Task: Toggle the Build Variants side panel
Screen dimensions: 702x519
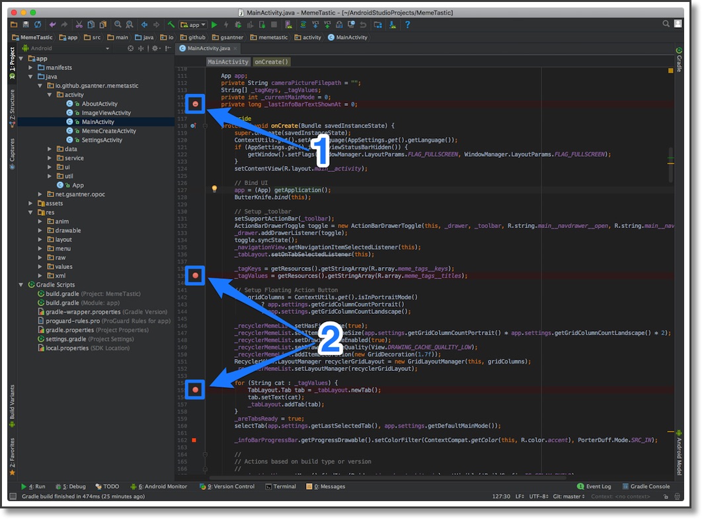Action: [12, 406]
